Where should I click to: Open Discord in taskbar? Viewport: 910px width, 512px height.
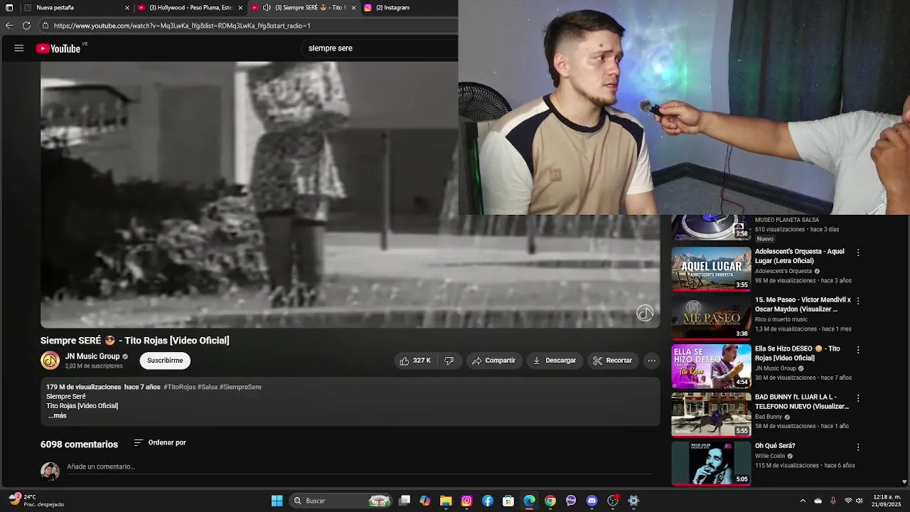pos(592,501)
